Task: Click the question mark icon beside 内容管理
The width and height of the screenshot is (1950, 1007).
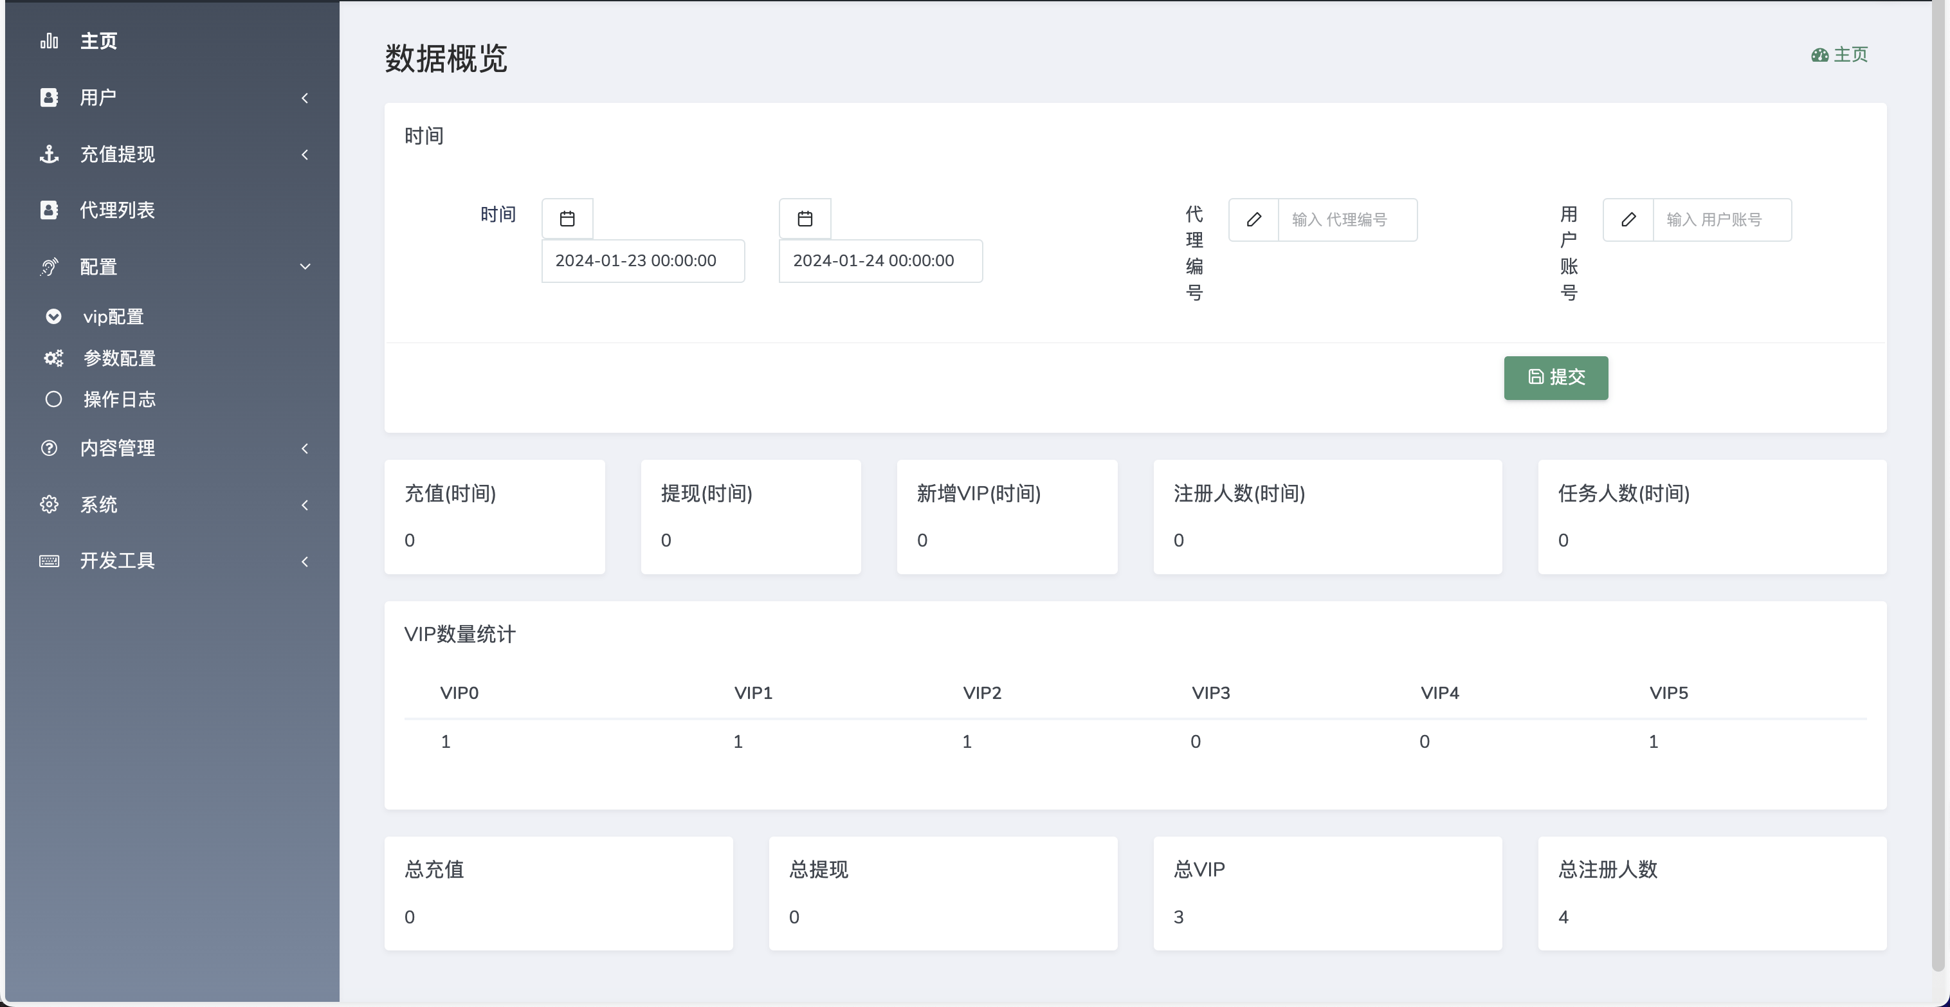Action: (x=50, y=448)
